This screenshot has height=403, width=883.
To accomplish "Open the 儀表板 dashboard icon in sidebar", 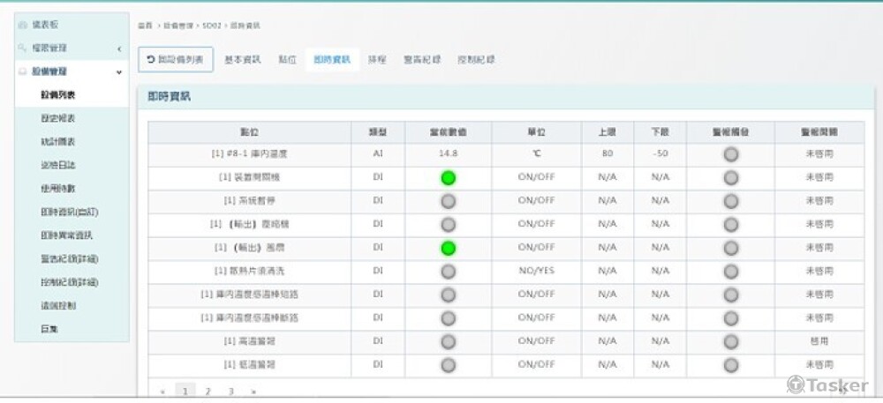I will 23,26.
